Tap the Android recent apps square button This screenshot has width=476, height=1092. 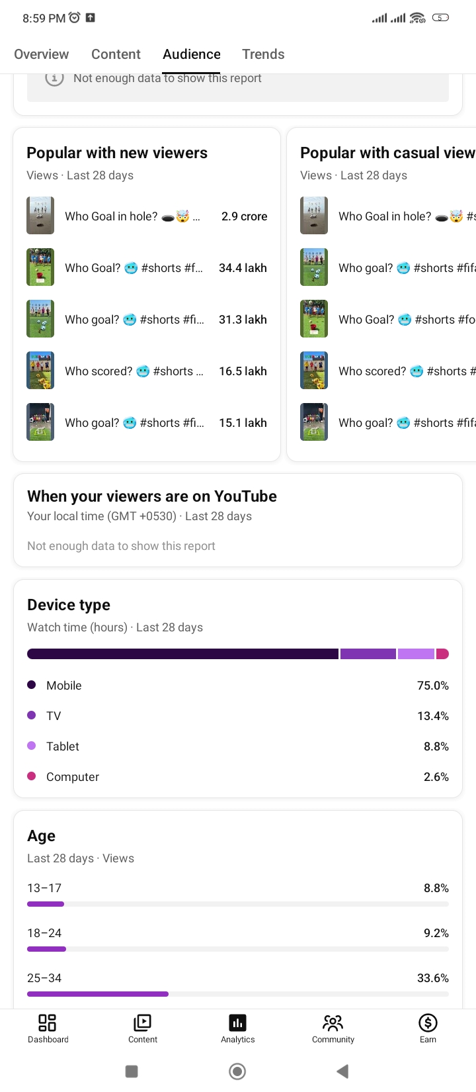[132, 1071]
